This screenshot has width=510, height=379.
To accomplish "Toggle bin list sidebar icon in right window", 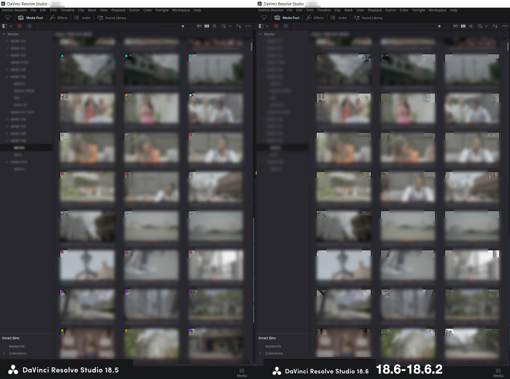I will 261,26.
